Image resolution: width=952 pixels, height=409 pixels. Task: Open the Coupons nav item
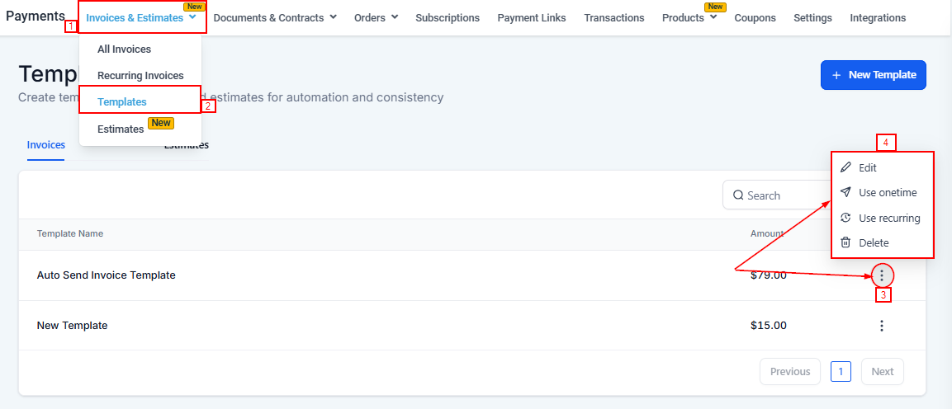(x=755, y=17)
